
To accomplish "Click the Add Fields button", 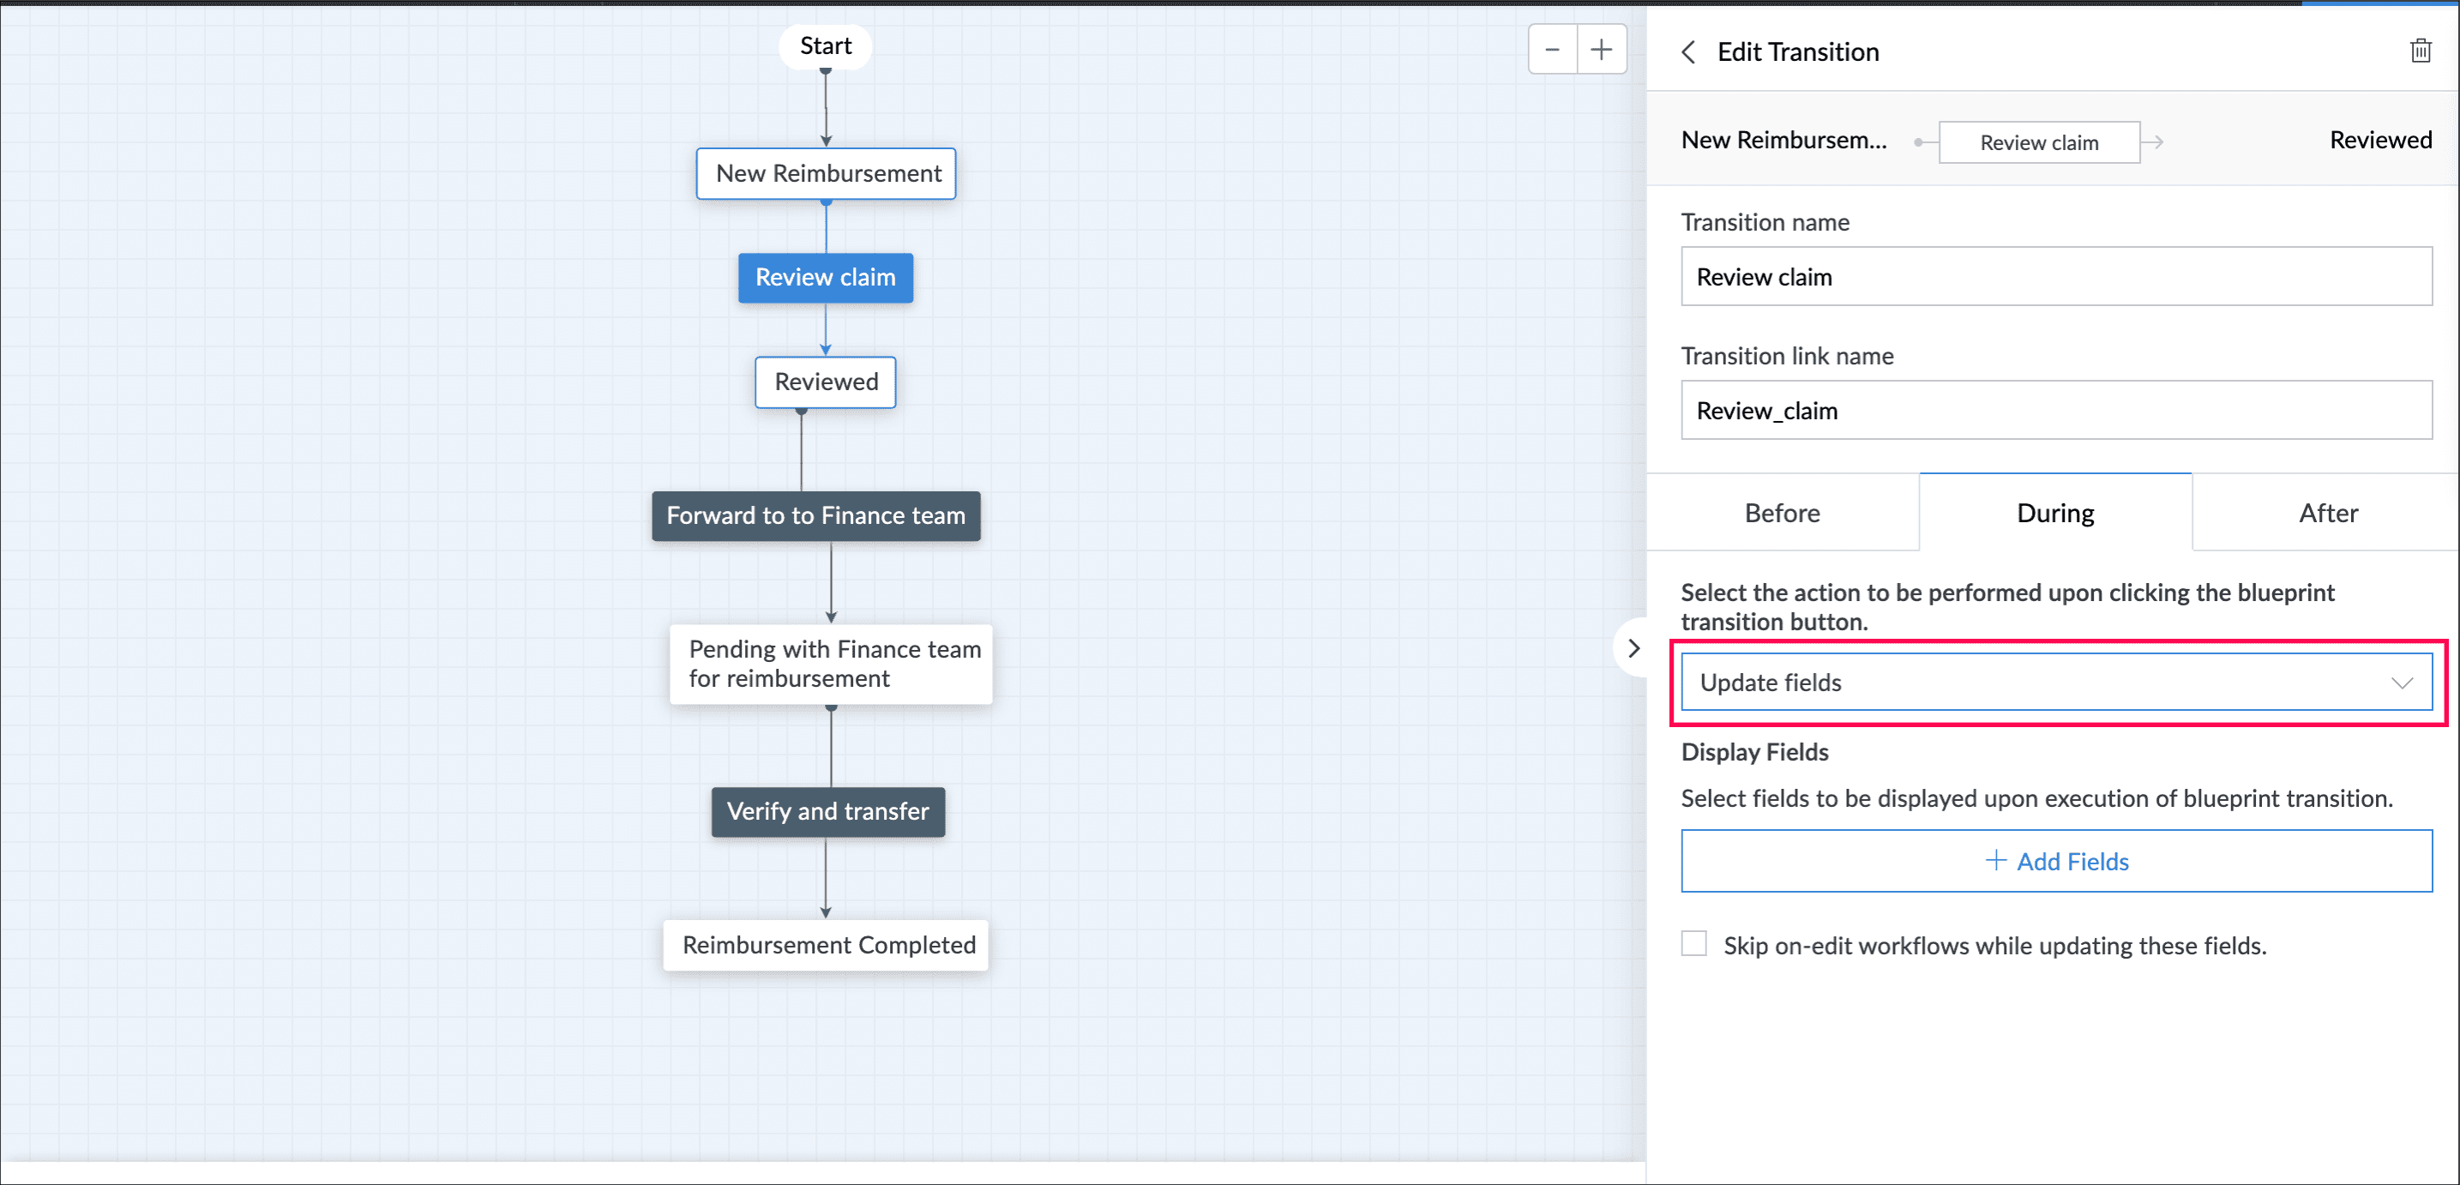I will coord(2055,860).
